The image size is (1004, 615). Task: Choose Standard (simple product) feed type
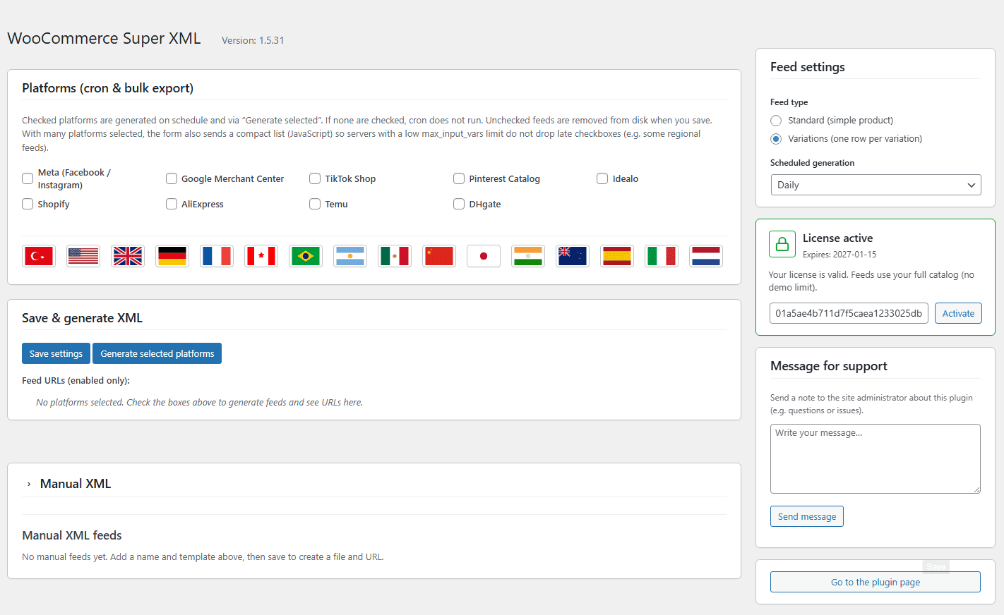[776, 121]
